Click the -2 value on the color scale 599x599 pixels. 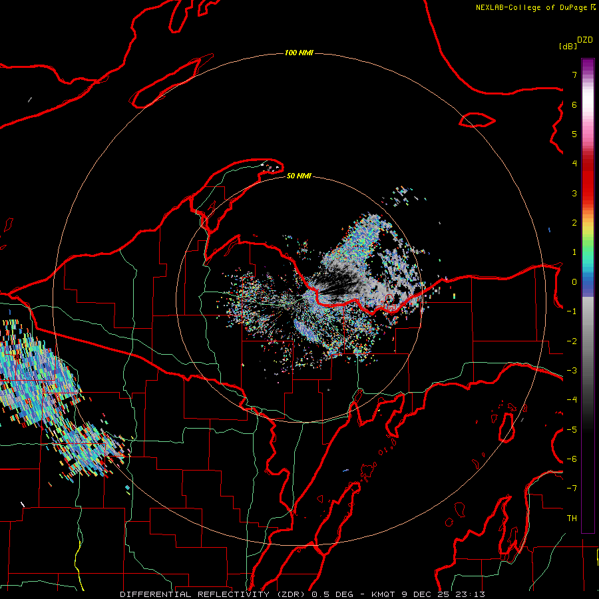pos(572,341)
